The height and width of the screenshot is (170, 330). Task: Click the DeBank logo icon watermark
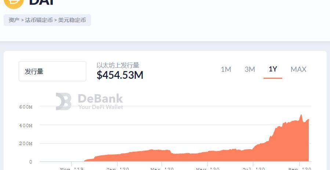point(63,101)
